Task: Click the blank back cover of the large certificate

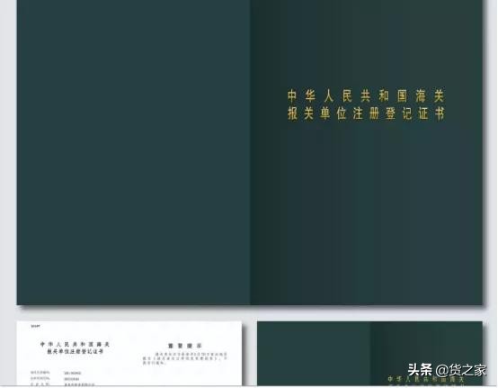Action: 134,152
